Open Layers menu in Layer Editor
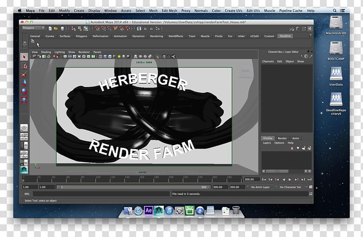The image size is (363, 237). click(x=267, y=143)
